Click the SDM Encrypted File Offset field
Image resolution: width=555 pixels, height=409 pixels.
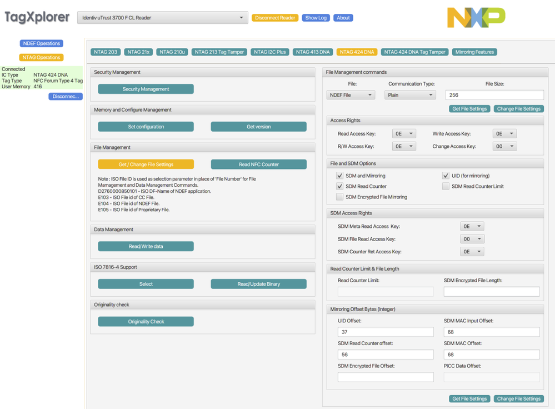pos(386,377)
